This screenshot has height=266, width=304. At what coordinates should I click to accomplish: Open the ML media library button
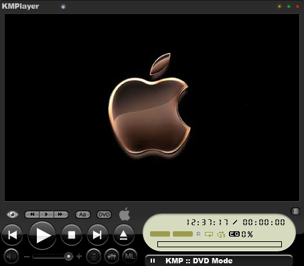(x=130, y=256)
